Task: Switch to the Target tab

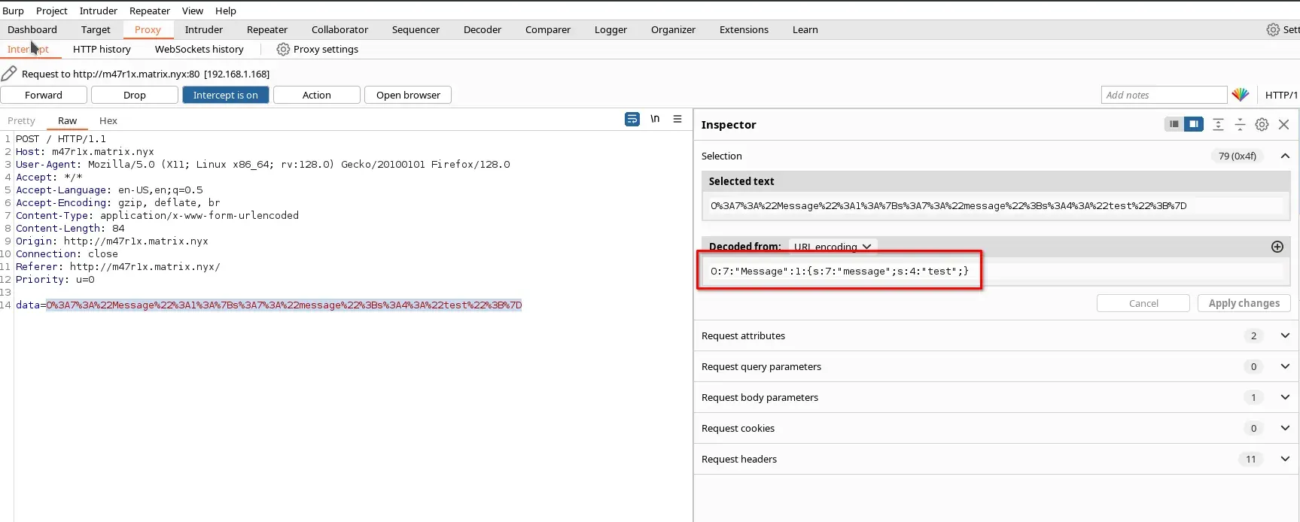Action: [96, 29]
